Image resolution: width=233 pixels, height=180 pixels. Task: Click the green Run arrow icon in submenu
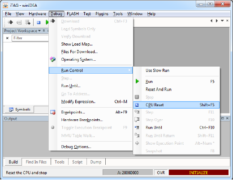click(x=137, y=81)
